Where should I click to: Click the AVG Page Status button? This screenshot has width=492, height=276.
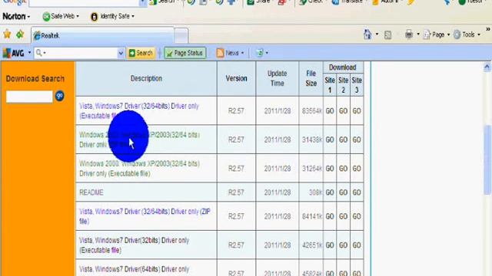184,53
